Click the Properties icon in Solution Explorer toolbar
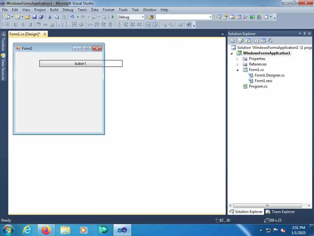 [232, 41]
